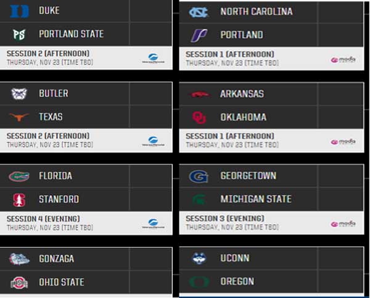The height and width of the screenshot is (298, 370).
Task: Open the Michigan State team name
Action: [256, 199]
